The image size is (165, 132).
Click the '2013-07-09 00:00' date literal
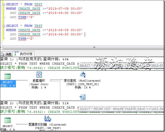click(x=65, y=9)
